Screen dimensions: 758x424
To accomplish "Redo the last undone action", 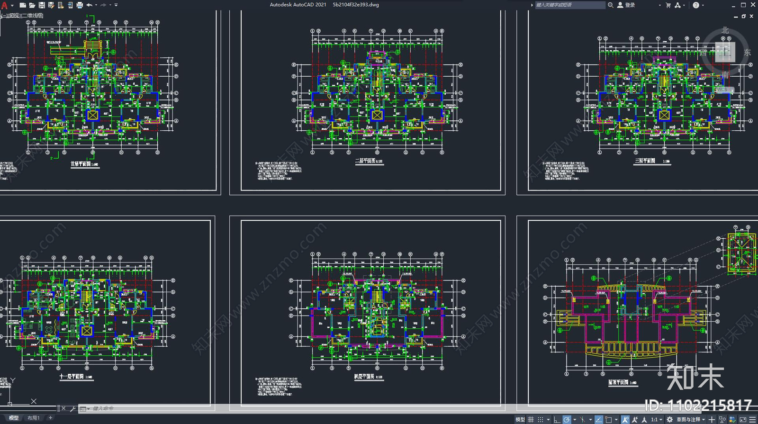I will click(x=103, y=5).
